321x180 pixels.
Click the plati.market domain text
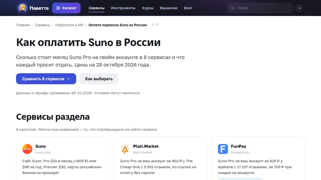click(x=143, y=152)
